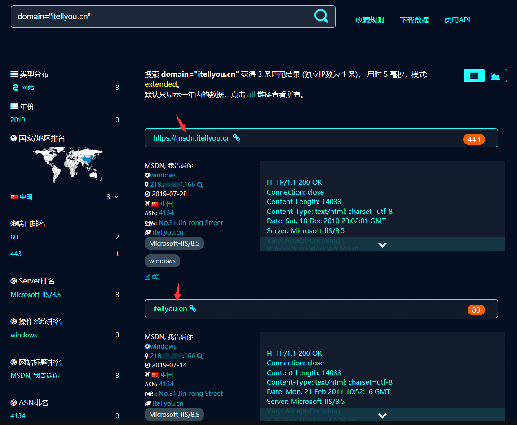Click 中国 country link in second result

(x=167, y=375)
